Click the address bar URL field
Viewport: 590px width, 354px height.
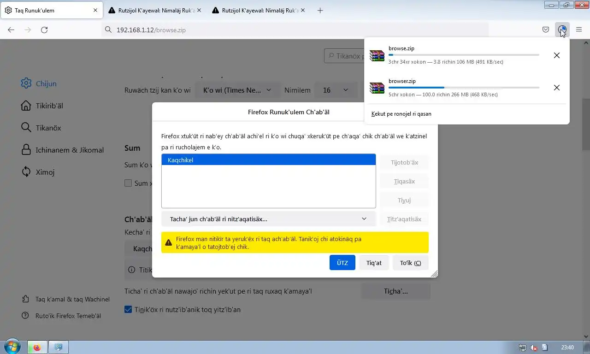tap(295, 29)
